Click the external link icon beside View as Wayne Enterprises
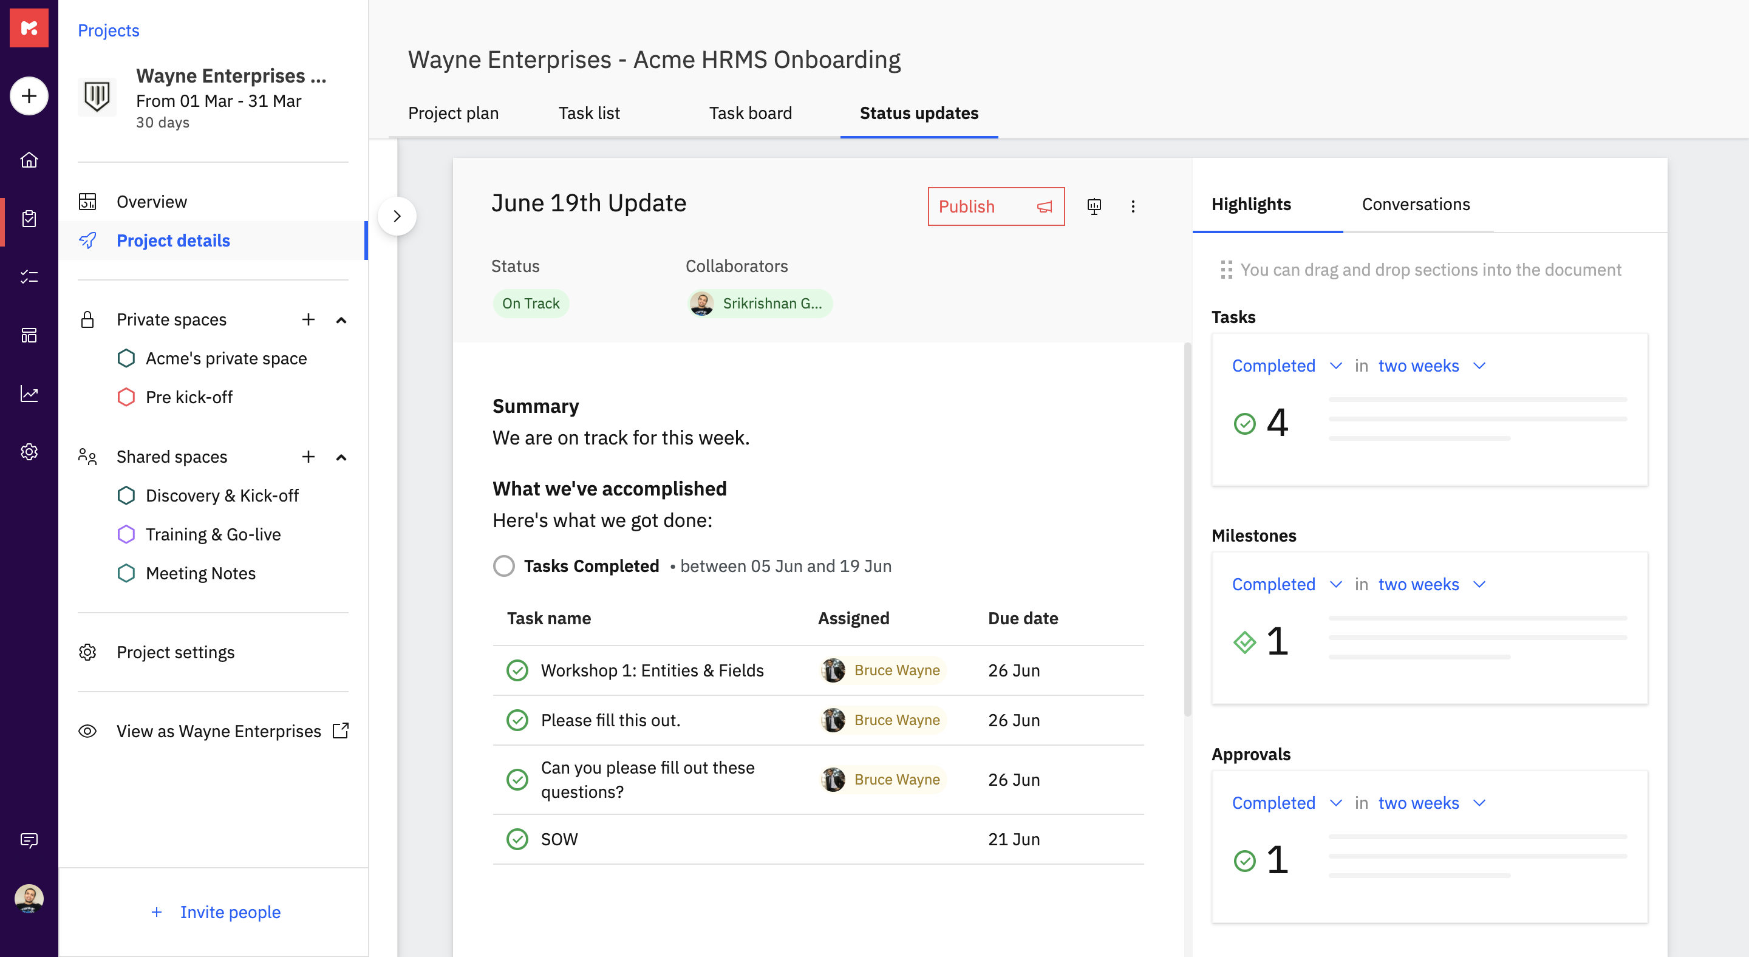This screenshot has height=957, width=1749. click(x=341, y=731)
